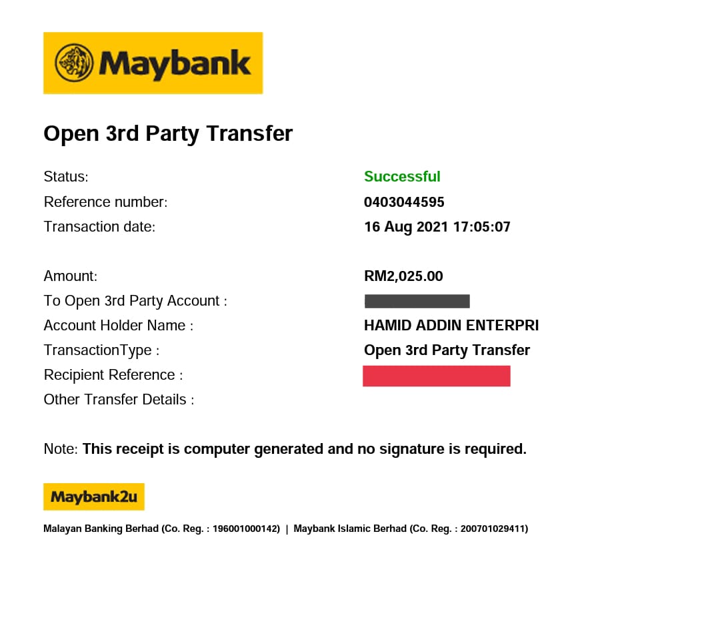The height and width of the screenshot is (630, 720).
Task: Click the "Other Transfer Details" label
Action: pos(119,400)
